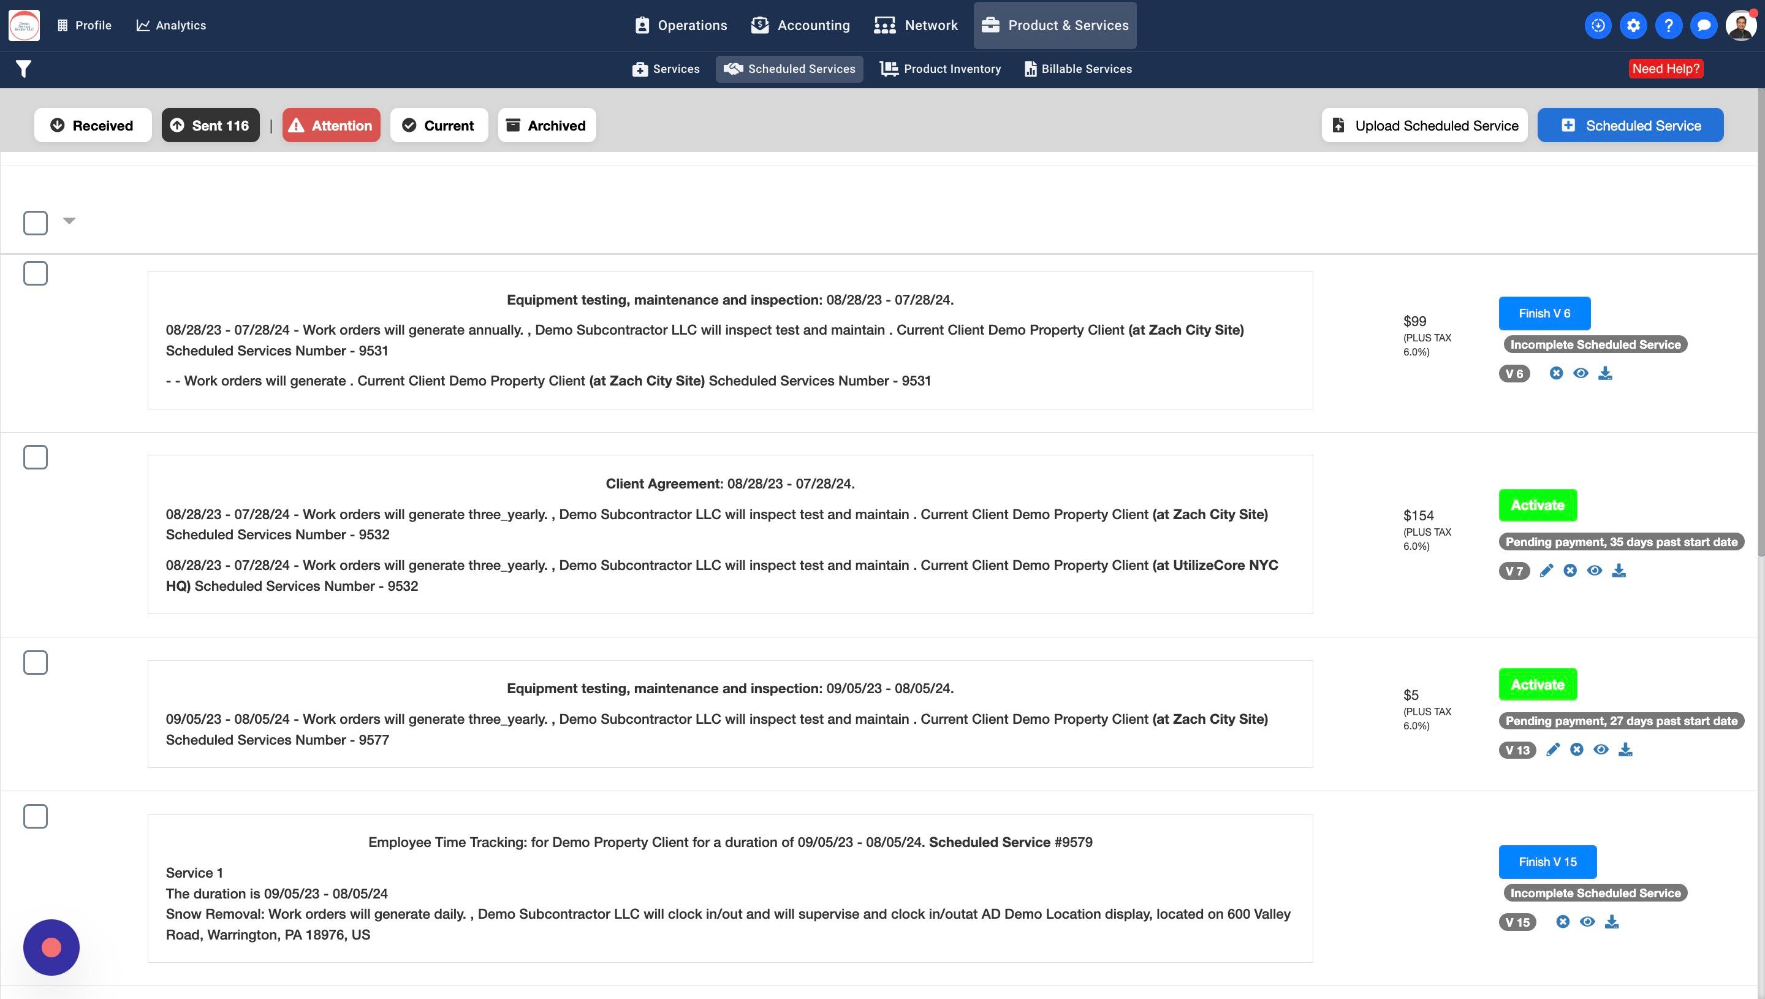View the V 15 service with eye icon
Viewport: 1765px width, 999px height.
coord(1587,921)
